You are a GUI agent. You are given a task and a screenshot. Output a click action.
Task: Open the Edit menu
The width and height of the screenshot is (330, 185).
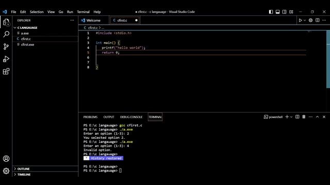(23, 12)
